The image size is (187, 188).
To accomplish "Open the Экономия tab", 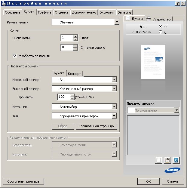I will [x=107, y=12].
